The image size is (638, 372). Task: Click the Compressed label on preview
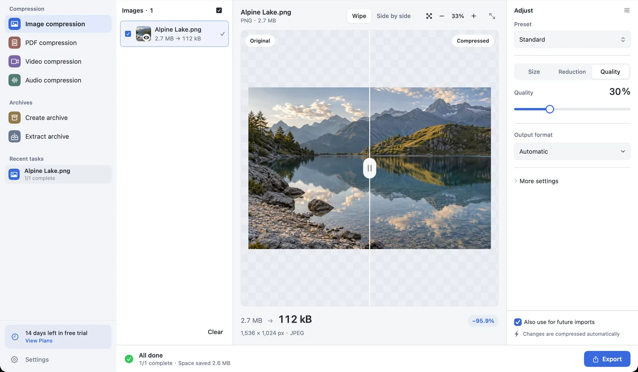click(x=473, y=41)
